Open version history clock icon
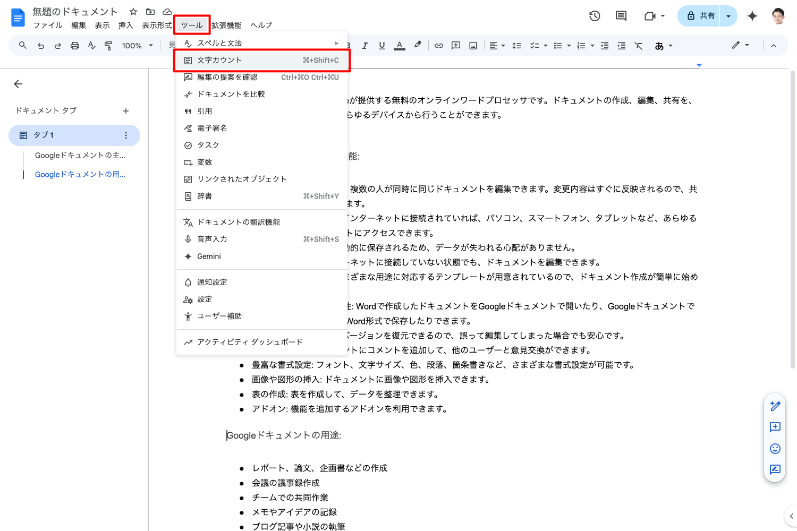 [595, 16]
